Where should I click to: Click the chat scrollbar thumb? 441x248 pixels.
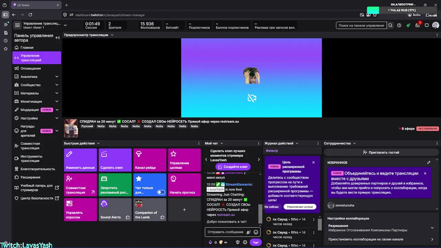point(260,214)
